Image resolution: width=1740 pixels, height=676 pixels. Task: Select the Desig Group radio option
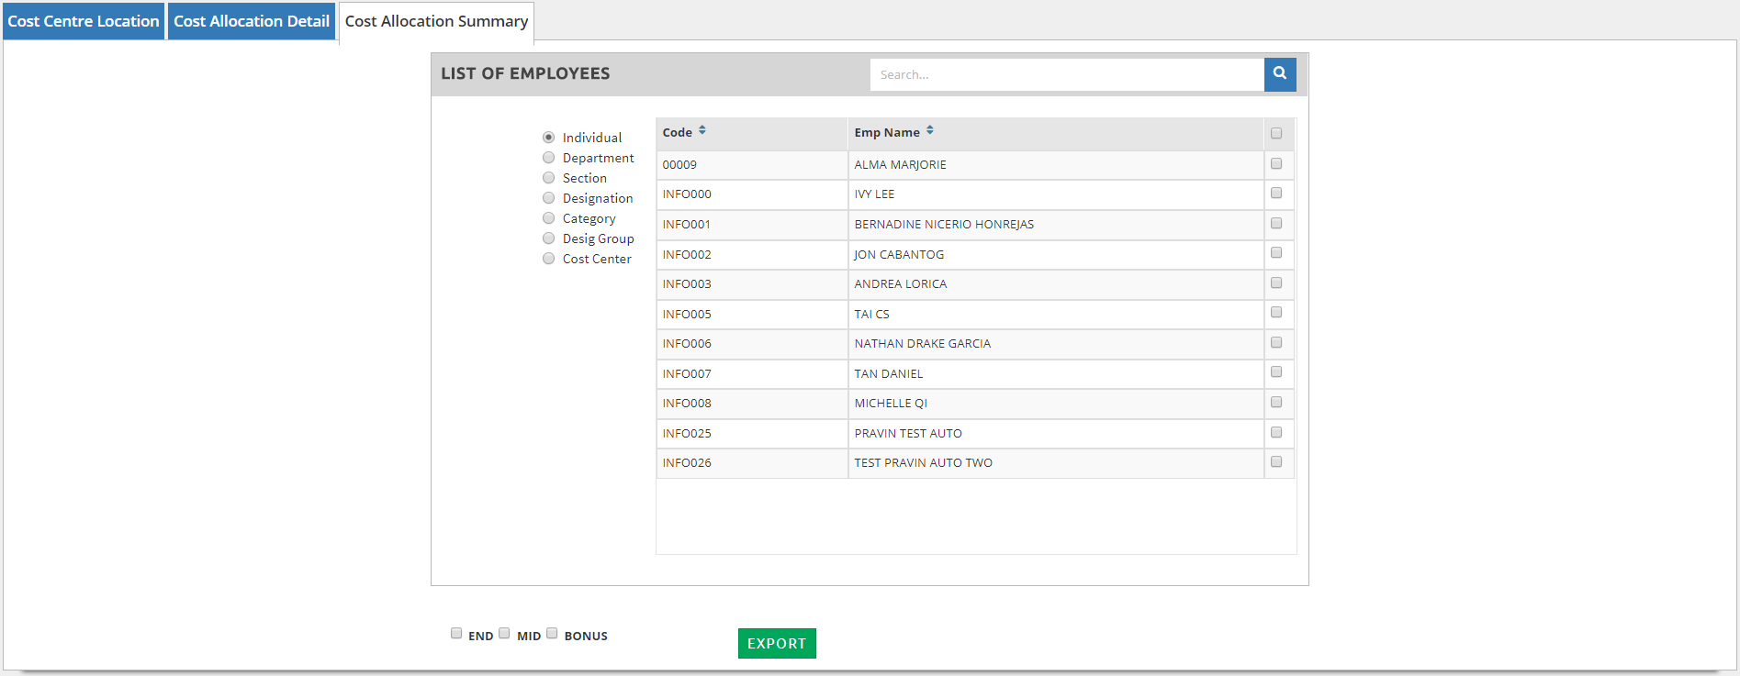click(x=549, y=238)
